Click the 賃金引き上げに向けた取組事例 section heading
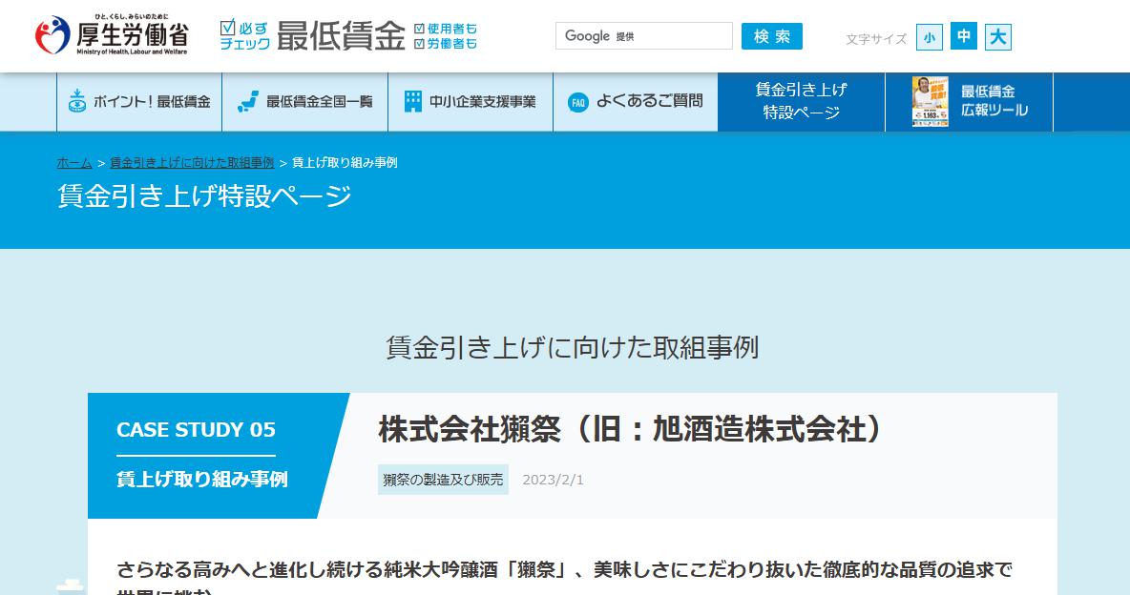Image resolution: width=1130 pixels, height=595 pixels. pyautogui.click(x=573, y=347)
